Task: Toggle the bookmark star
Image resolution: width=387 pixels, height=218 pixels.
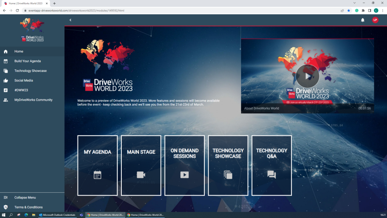Action: 349,11
